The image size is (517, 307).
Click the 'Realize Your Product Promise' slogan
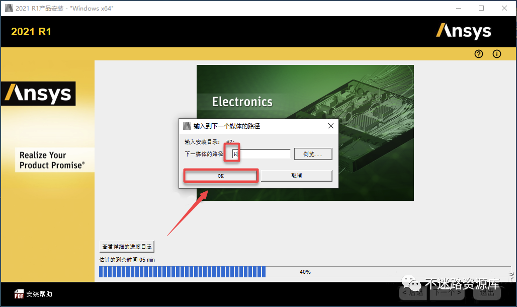[52, 160]
